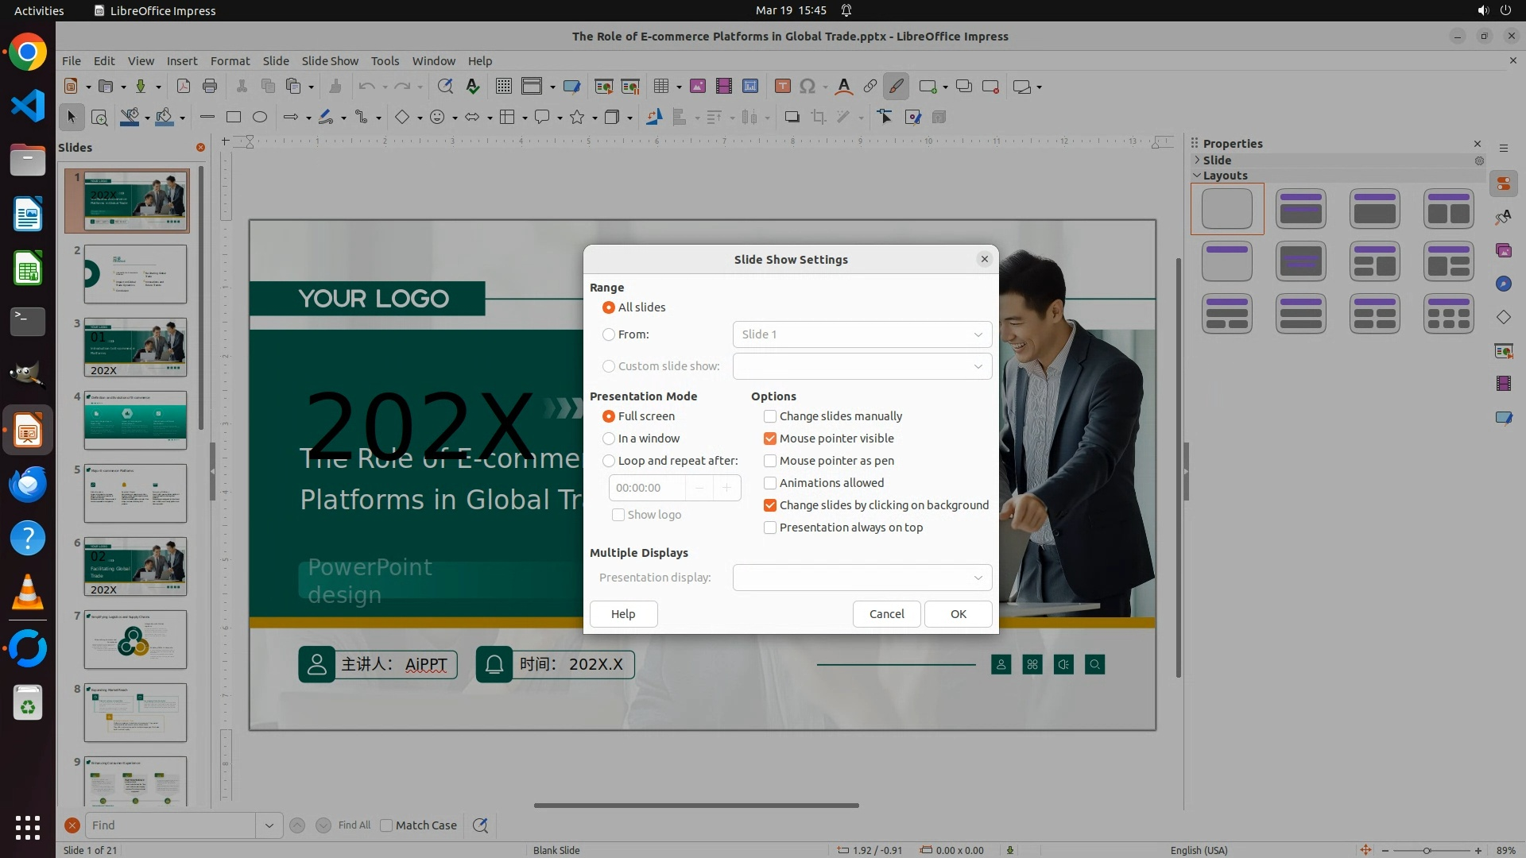Open the Slide Show menu
The width and height of the screenshot is (1526, 858).
click(x=330, y=60)
